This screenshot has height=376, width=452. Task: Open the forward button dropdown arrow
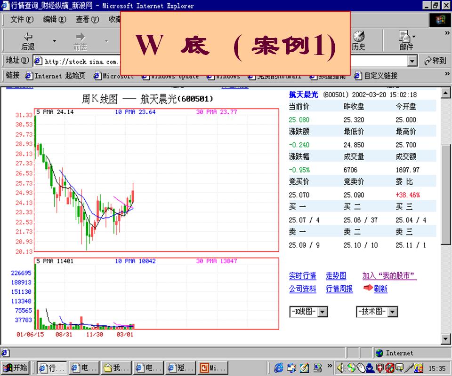107,41
